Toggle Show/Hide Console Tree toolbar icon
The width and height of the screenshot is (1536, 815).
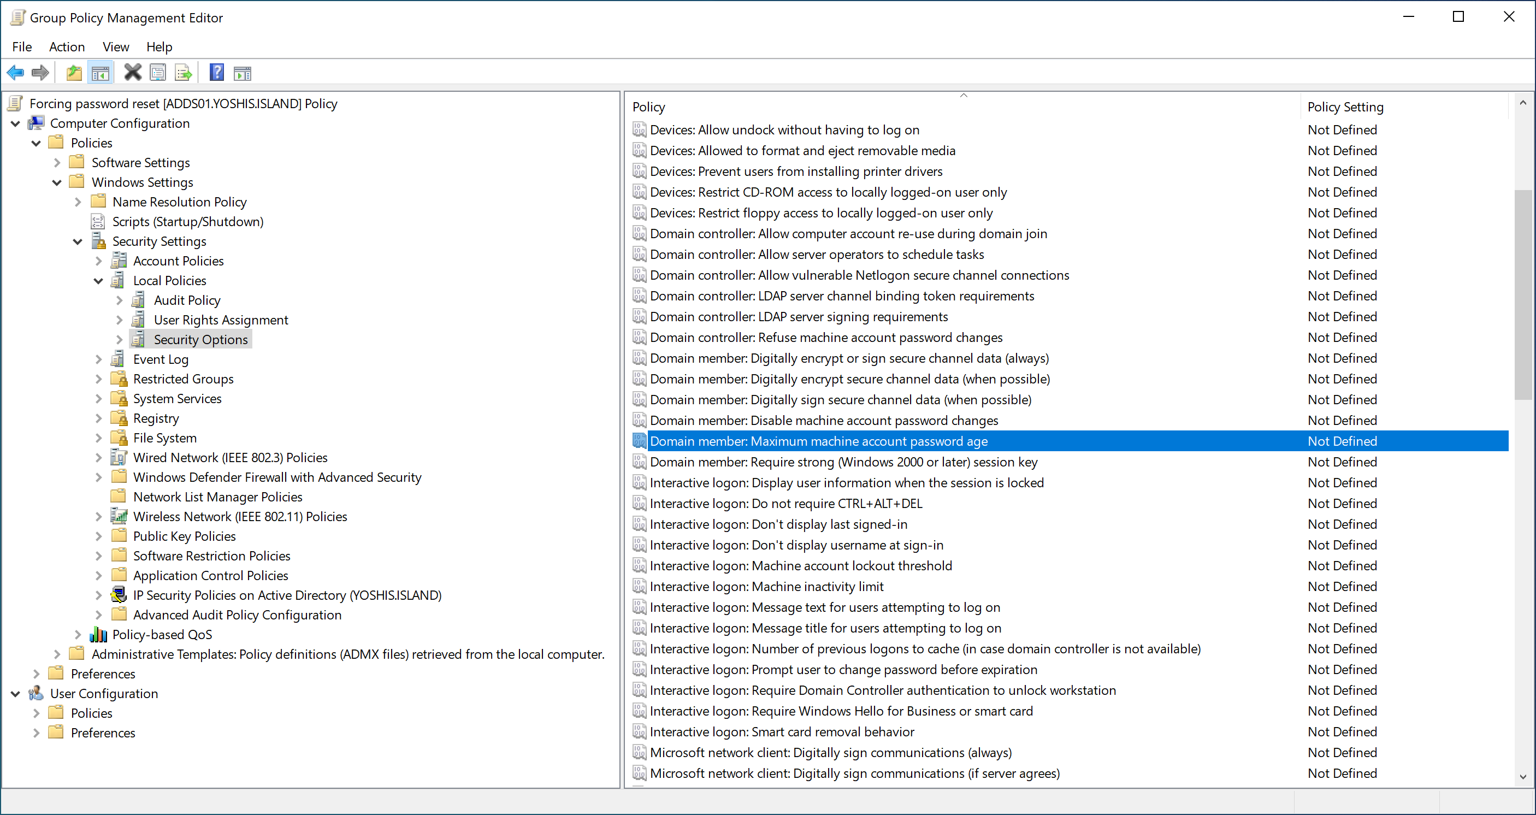100,73
